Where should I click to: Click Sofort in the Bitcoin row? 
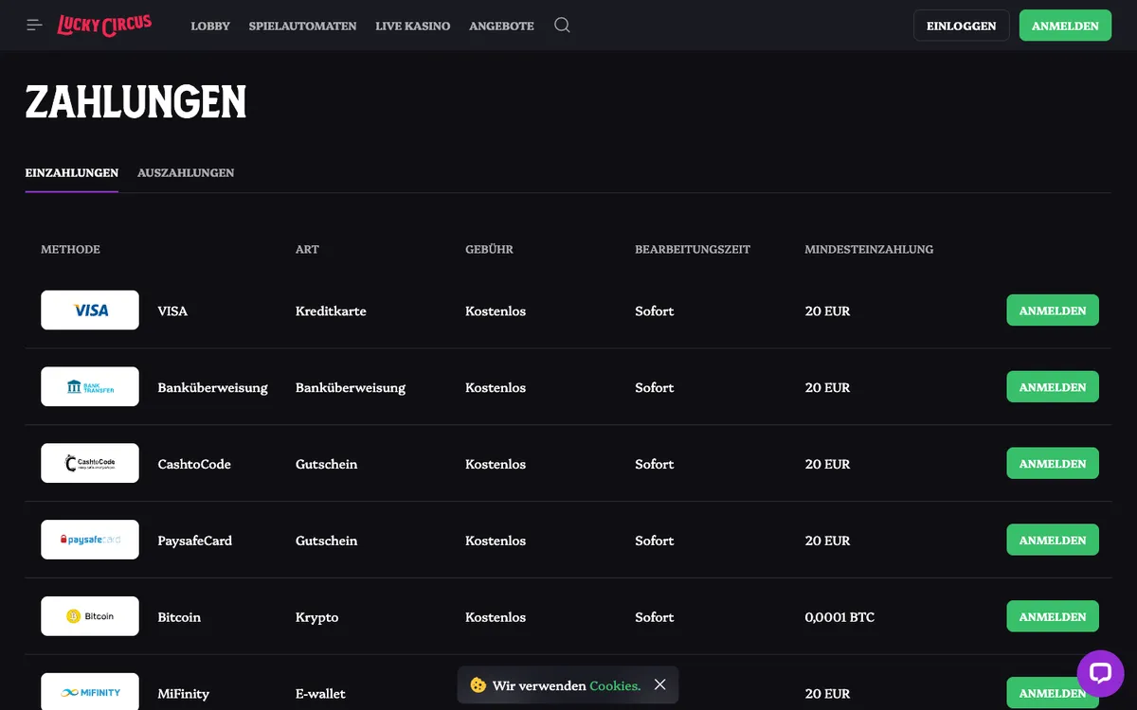pyautogui.click(x=655, y=617)
